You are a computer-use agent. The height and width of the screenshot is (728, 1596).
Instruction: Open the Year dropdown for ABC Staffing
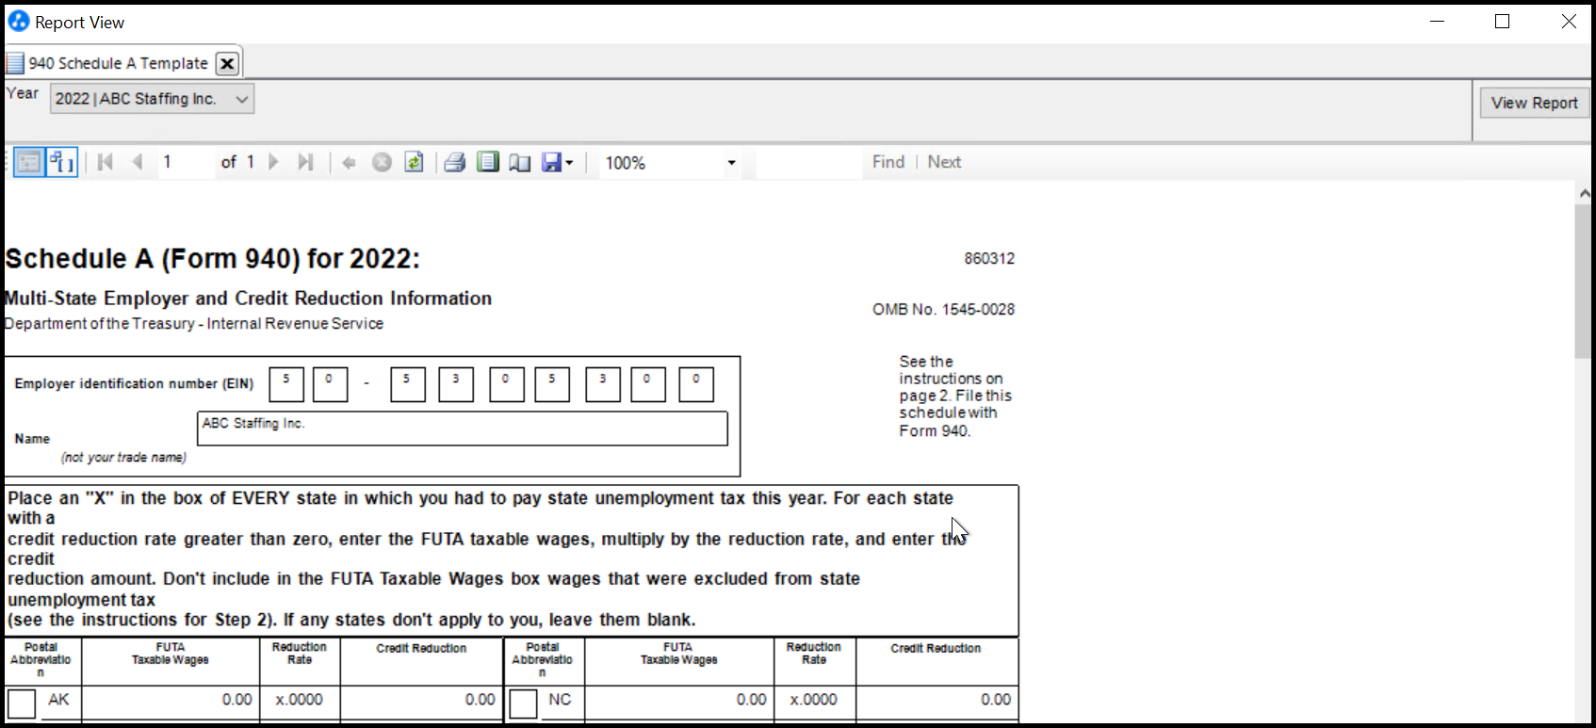point(152,99)
